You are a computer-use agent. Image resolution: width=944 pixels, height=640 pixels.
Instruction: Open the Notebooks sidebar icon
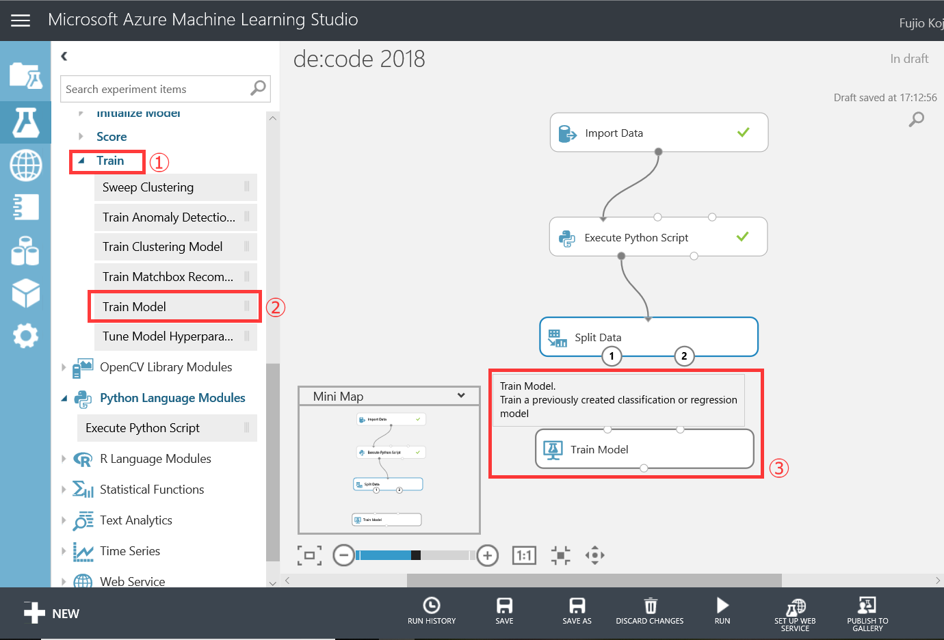click(25, 207)
